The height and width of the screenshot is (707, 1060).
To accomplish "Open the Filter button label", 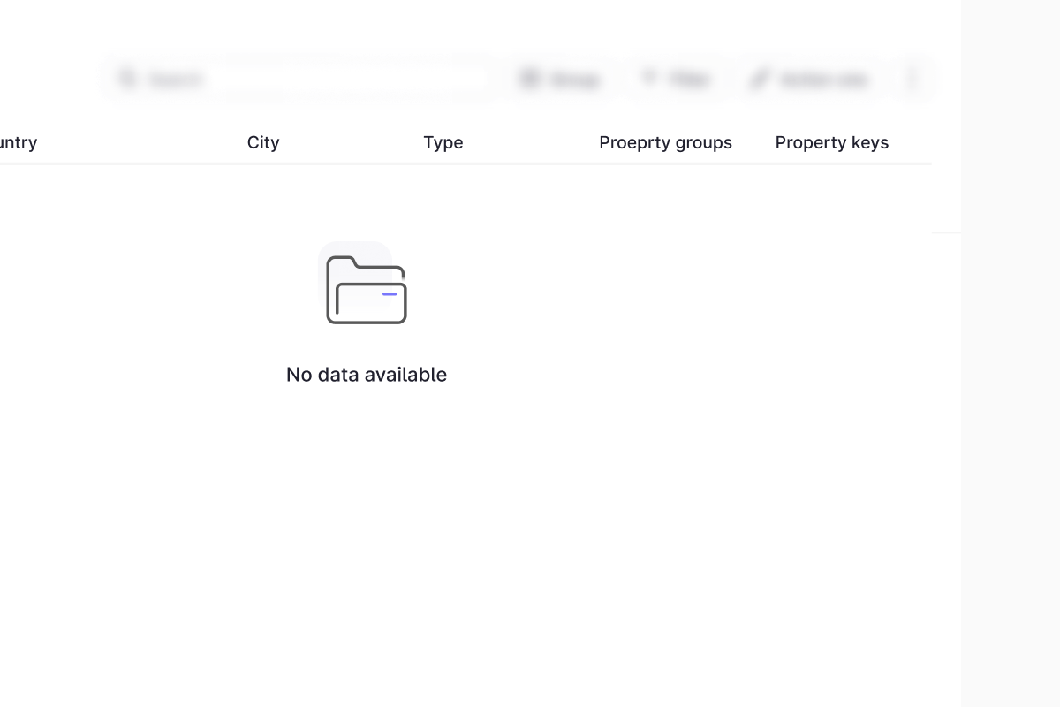I will (x=689, y=80).
